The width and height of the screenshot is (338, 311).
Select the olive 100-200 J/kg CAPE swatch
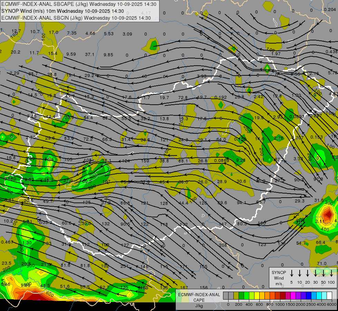(236, 295)
